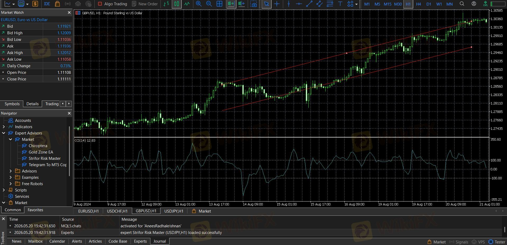Expand the Indicators tree node
The height and width of the screenshot is (245, 507).
(x=4, y=127)
